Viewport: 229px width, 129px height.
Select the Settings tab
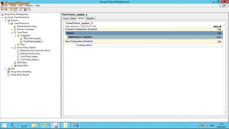(81, 18)
